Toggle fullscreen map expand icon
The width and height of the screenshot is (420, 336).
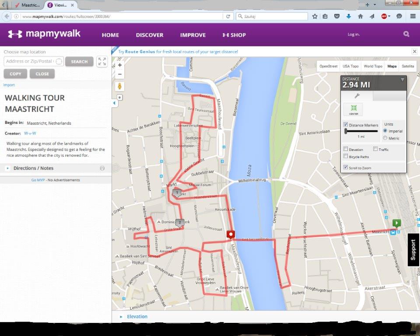tap(102, 61)
